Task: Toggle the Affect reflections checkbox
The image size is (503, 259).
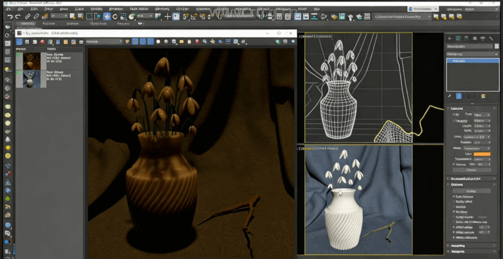Action: [x=454, y=237]
